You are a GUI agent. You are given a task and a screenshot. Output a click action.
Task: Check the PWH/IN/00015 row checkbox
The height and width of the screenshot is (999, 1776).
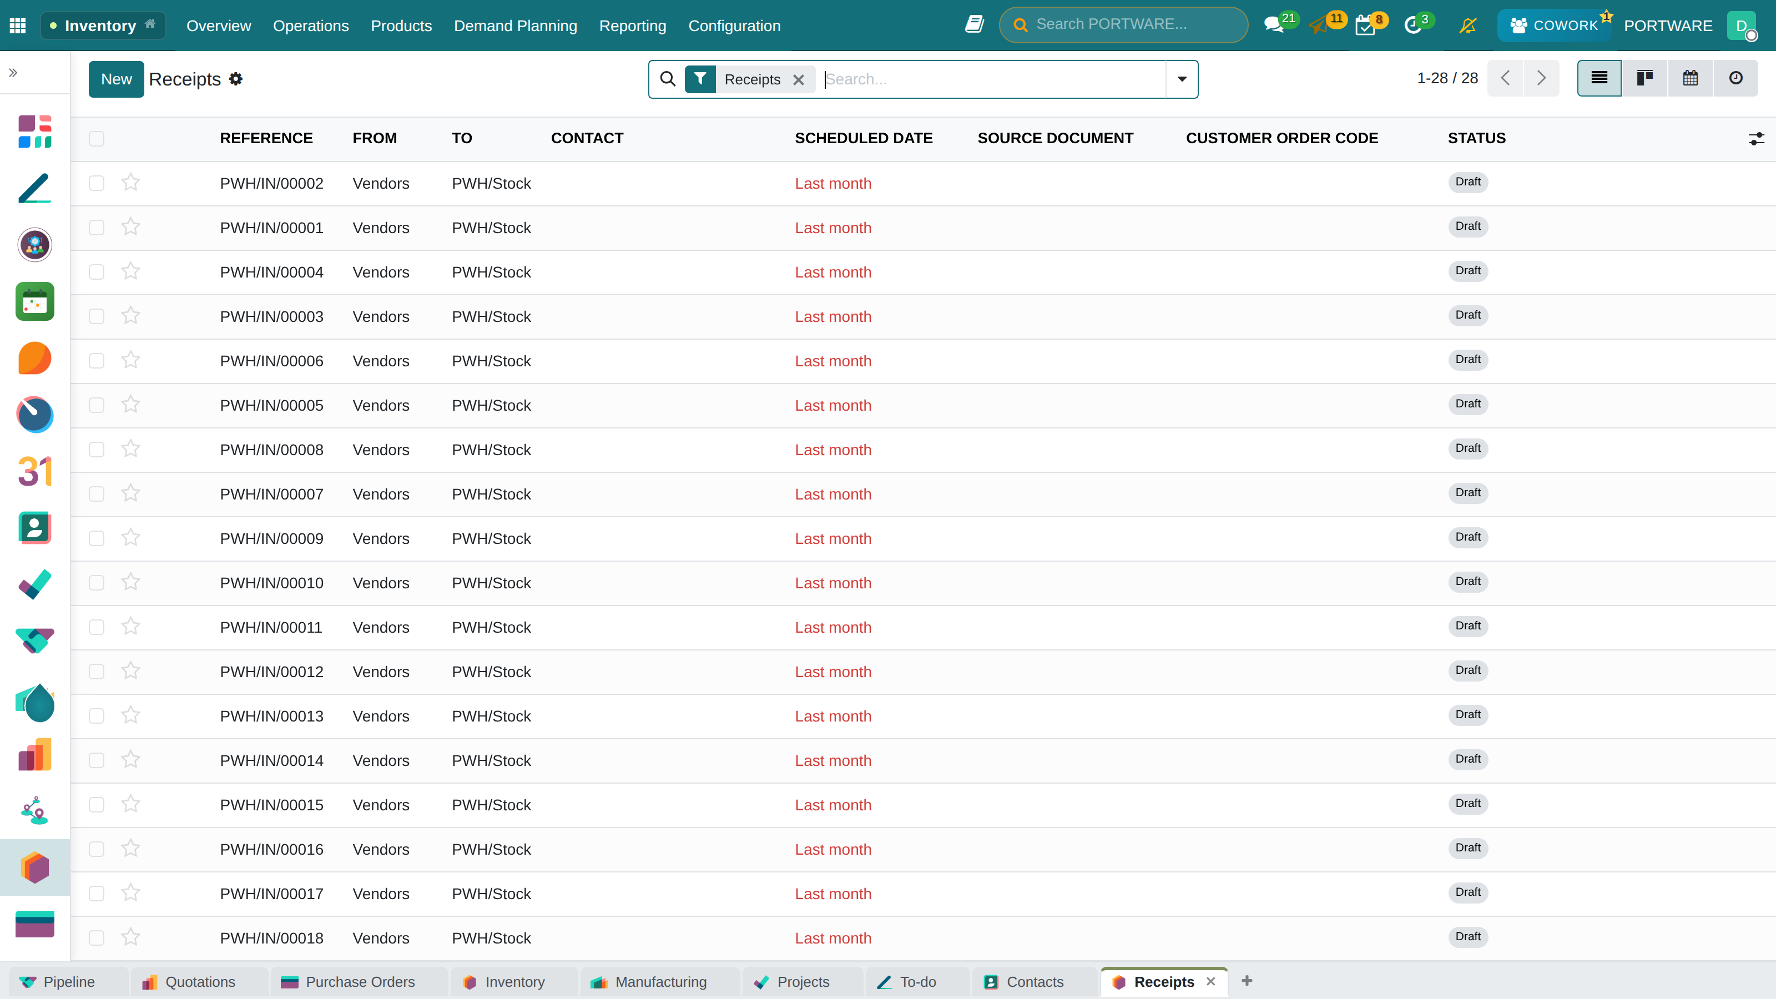(x=97, y=805)
